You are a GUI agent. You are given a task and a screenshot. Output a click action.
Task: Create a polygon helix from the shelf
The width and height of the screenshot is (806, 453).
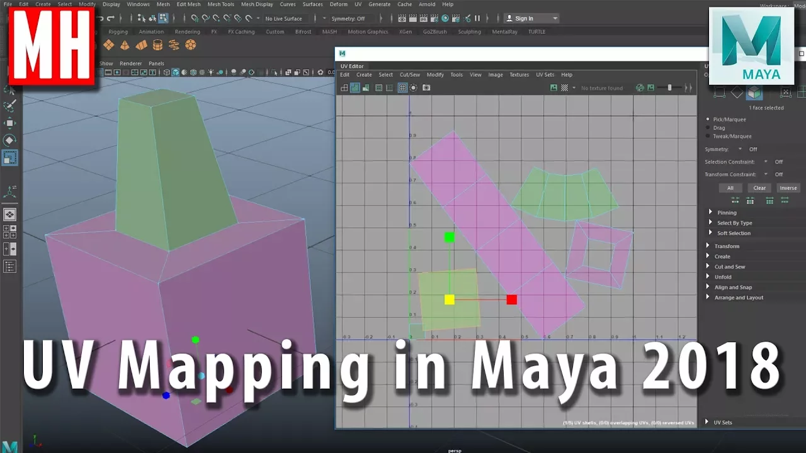174,45
